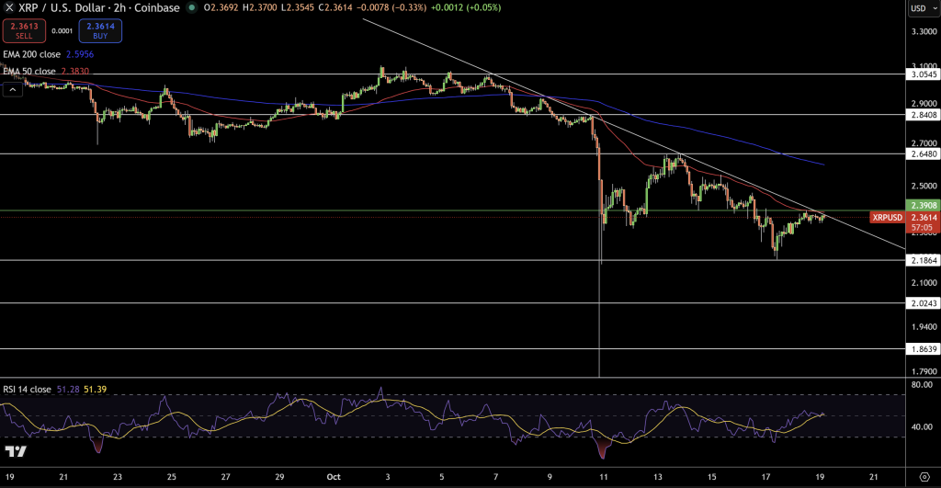Click the 1.8639 price level label

tap(920, 349)
